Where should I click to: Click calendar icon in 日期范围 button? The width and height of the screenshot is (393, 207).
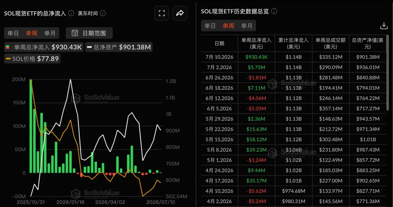pos(75,33)
